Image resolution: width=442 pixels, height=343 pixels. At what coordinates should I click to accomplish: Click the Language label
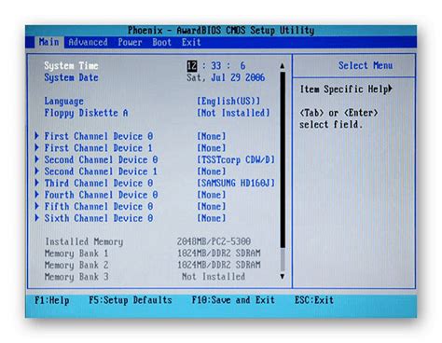(x=63, y=101)
